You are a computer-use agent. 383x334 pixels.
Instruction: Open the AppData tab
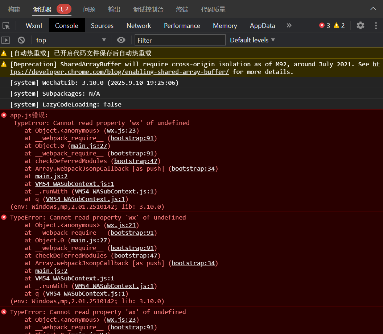tap(262, 26)
